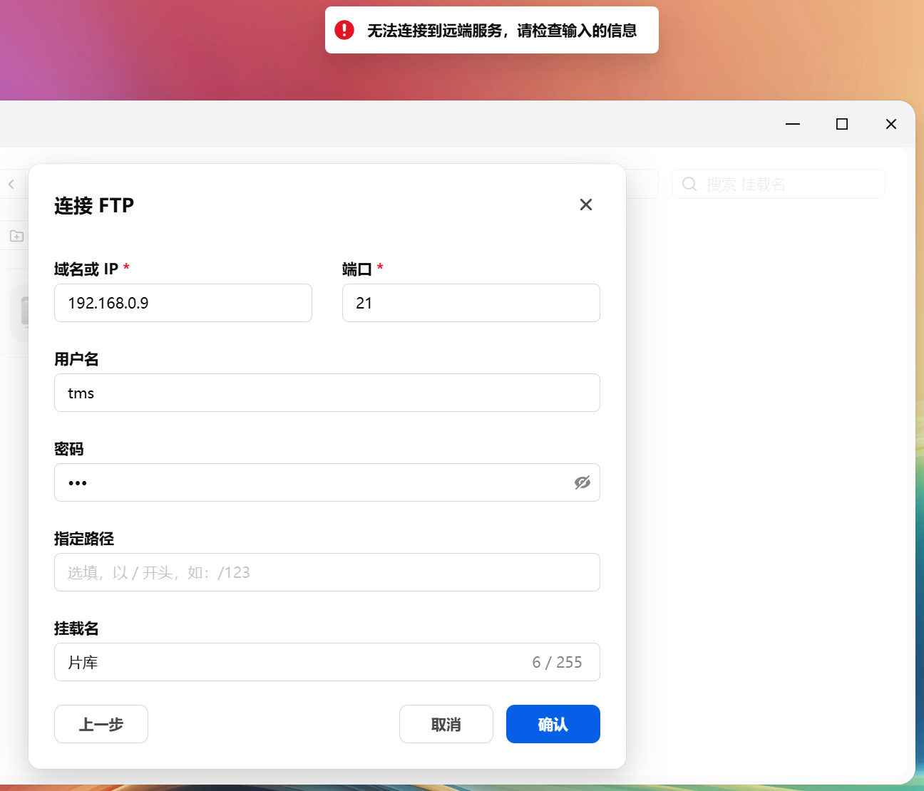Close the 连接 FTP dialog with the X
Image resolution: width=924 pixels, height=791 pixels.
585,205
